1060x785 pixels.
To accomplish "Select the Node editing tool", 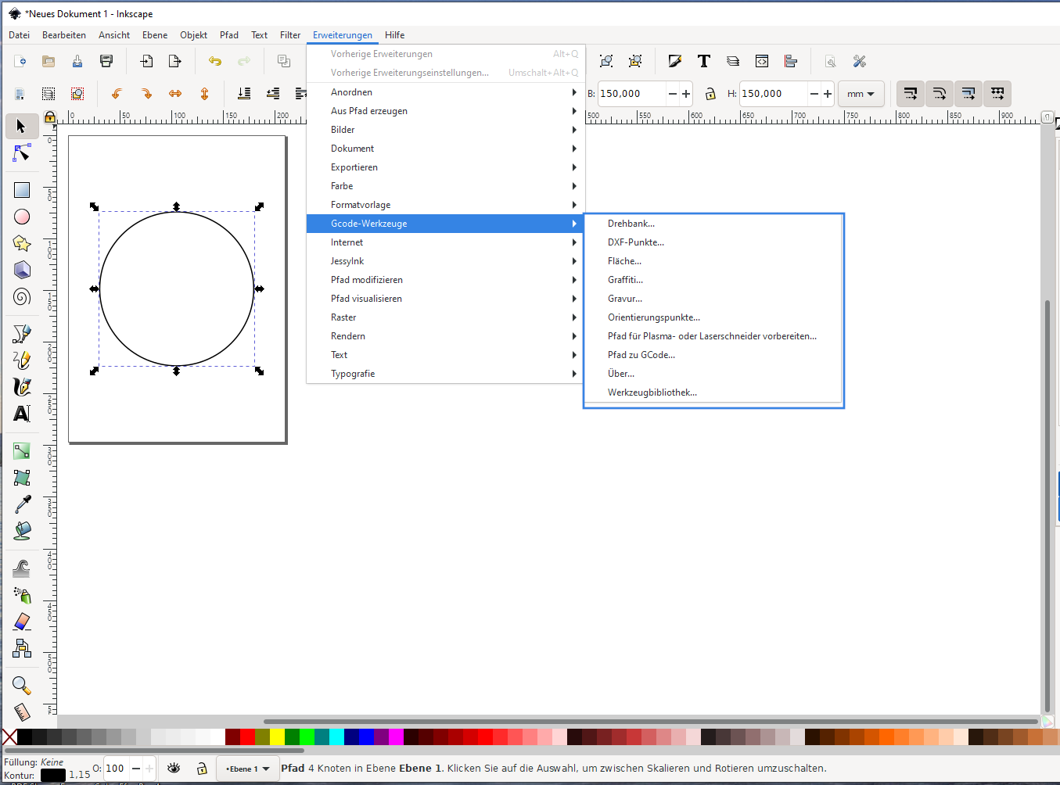I will coord(22,154).
